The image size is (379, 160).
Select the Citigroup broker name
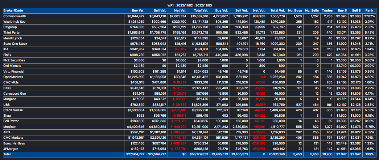pyautogui.click(x=10, y=27)
